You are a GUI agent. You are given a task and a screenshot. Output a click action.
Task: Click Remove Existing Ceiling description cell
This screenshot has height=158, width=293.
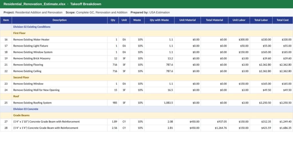(x=60, y=71)
